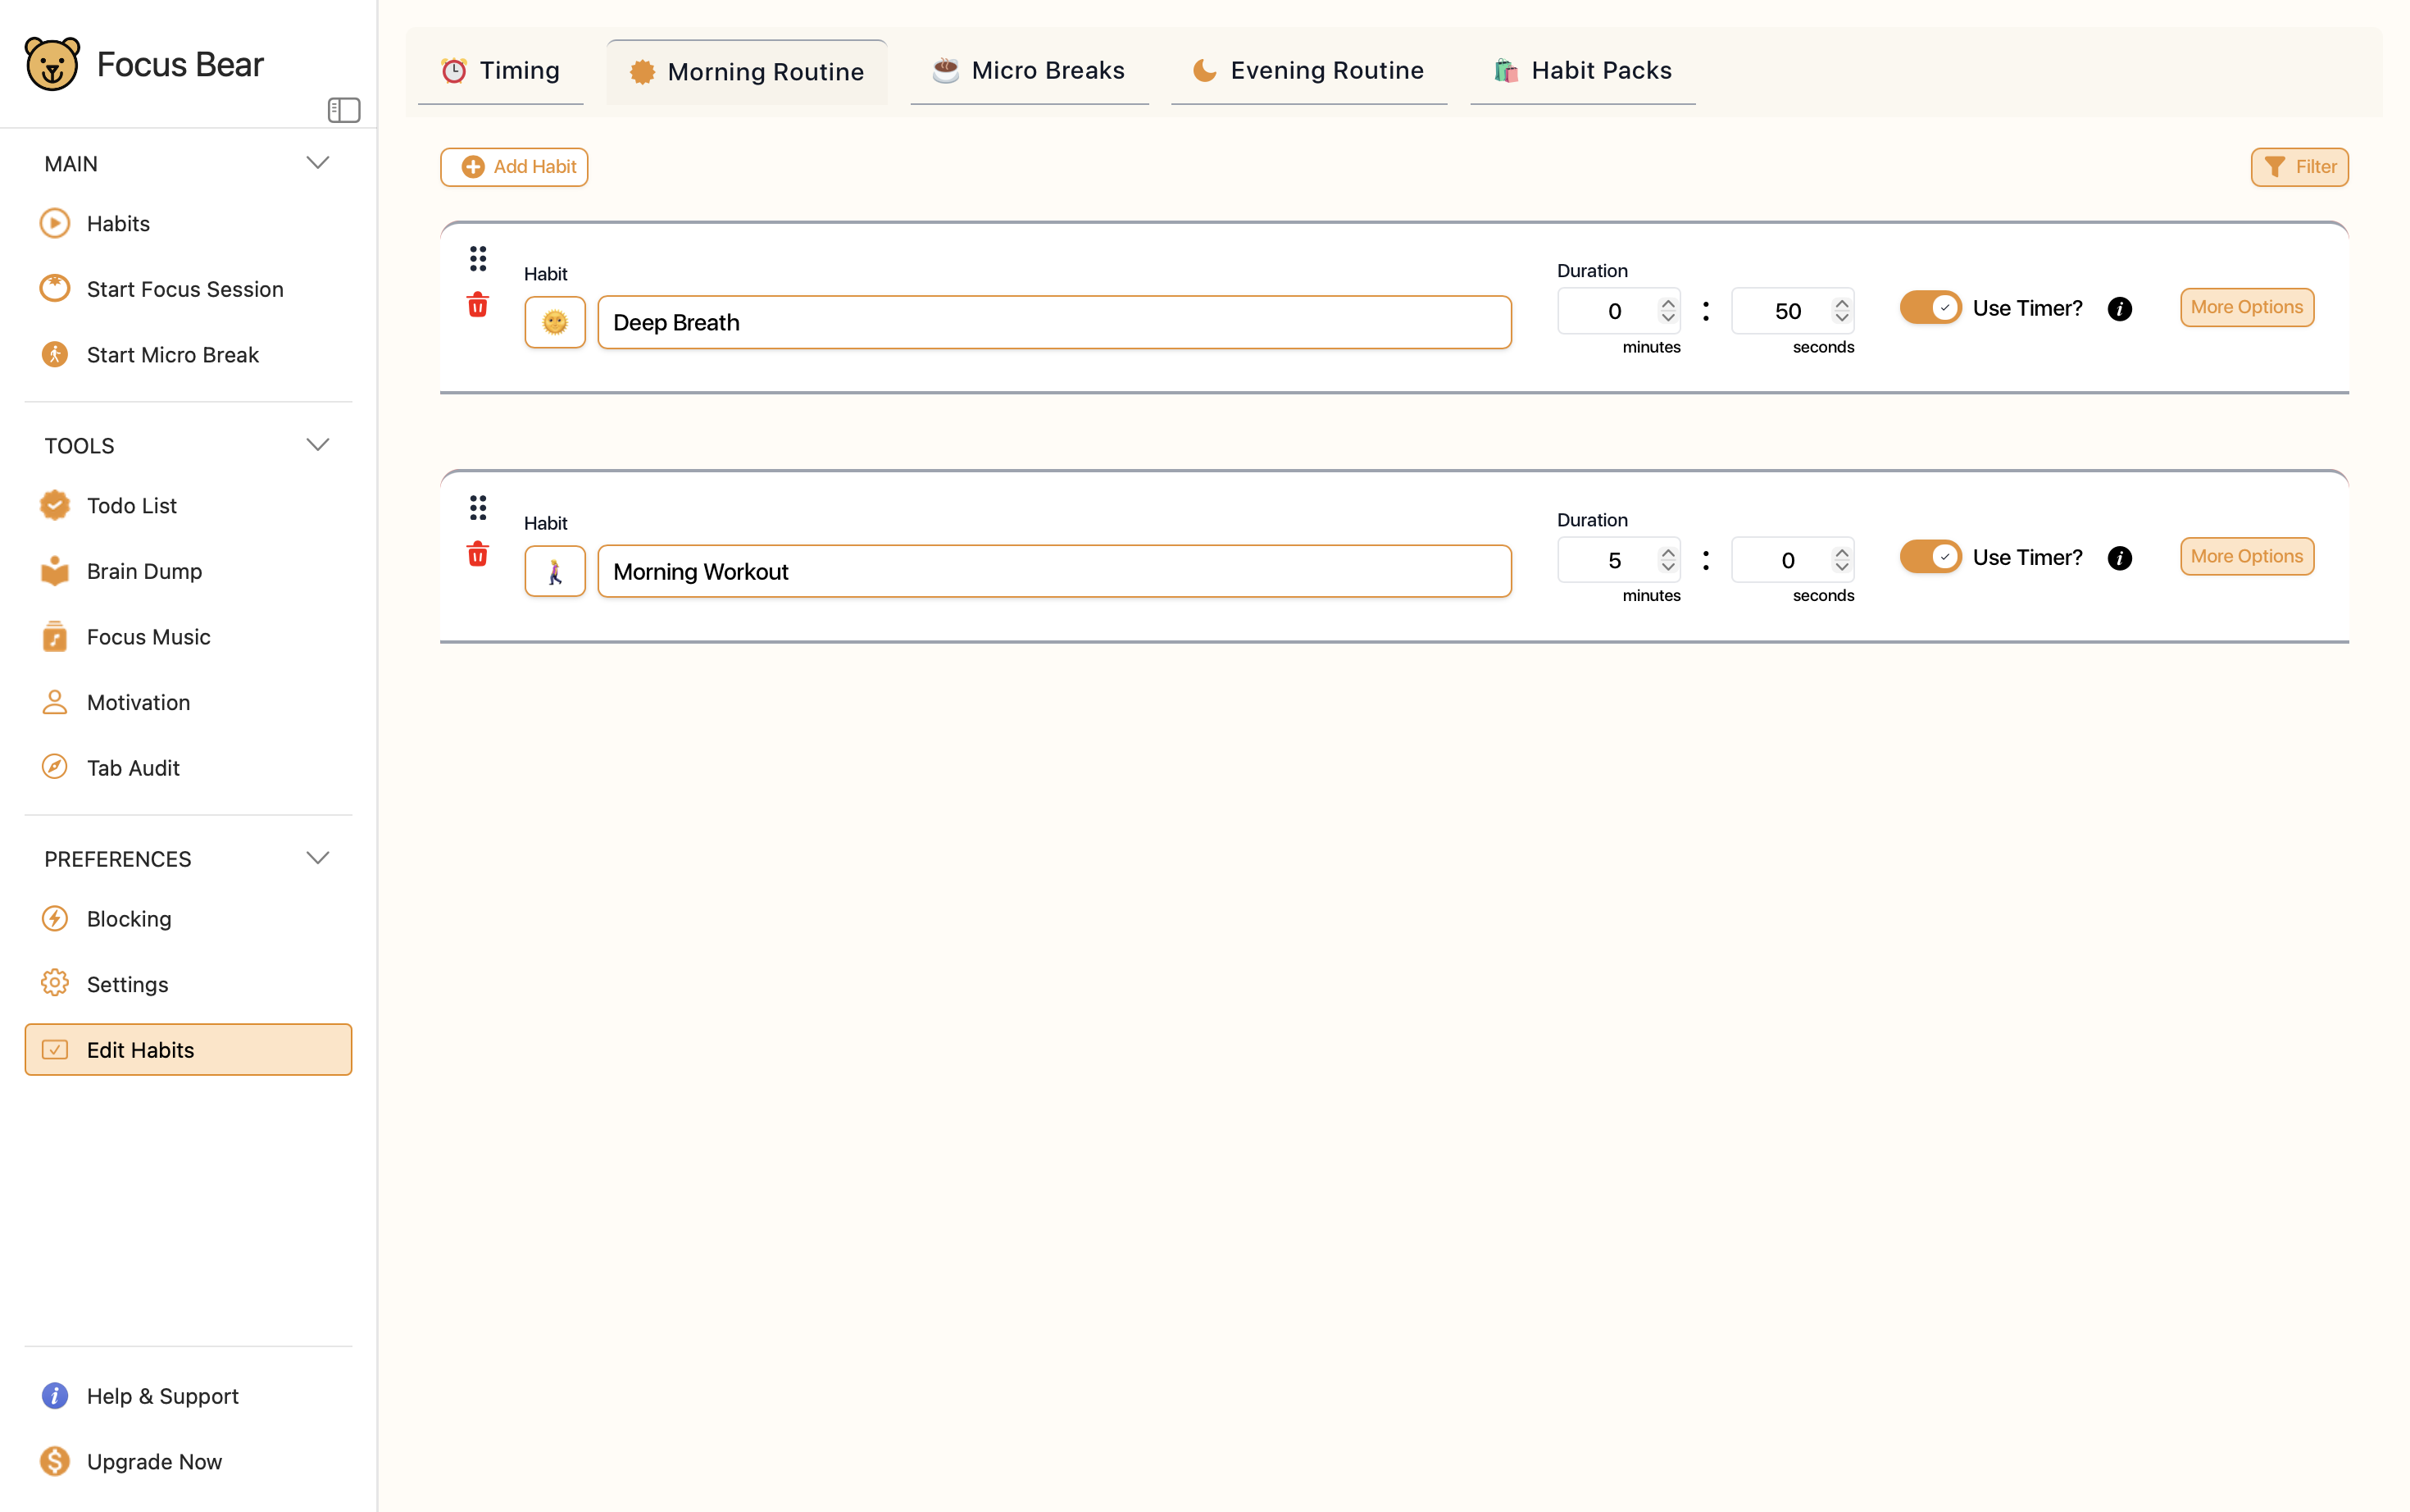The image size is (2410, 1512).
Task: Switch to the Evening Routine tab
Action: pyautogui.click(x=1308, y=71)
